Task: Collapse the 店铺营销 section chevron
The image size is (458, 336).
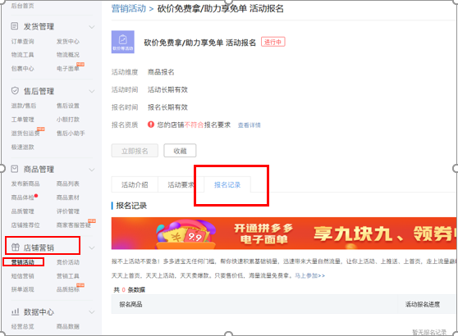Action: pyautogui.click(x=92, y=248)
